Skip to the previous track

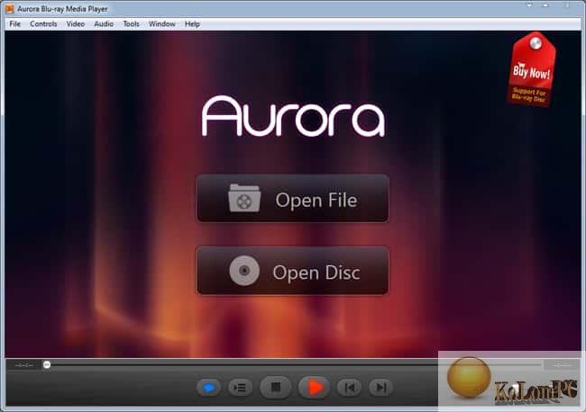point(350,388)
